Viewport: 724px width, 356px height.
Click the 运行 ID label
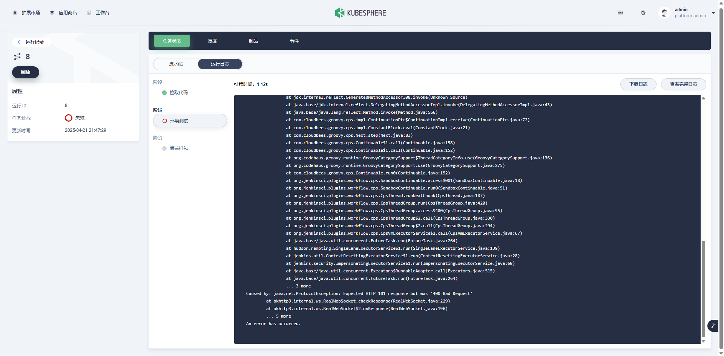tap(20, 106)
